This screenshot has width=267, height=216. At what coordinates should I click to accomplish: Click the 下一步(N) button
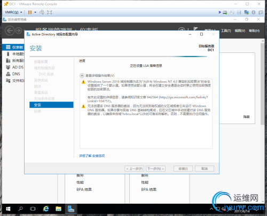tap(155, 168)
